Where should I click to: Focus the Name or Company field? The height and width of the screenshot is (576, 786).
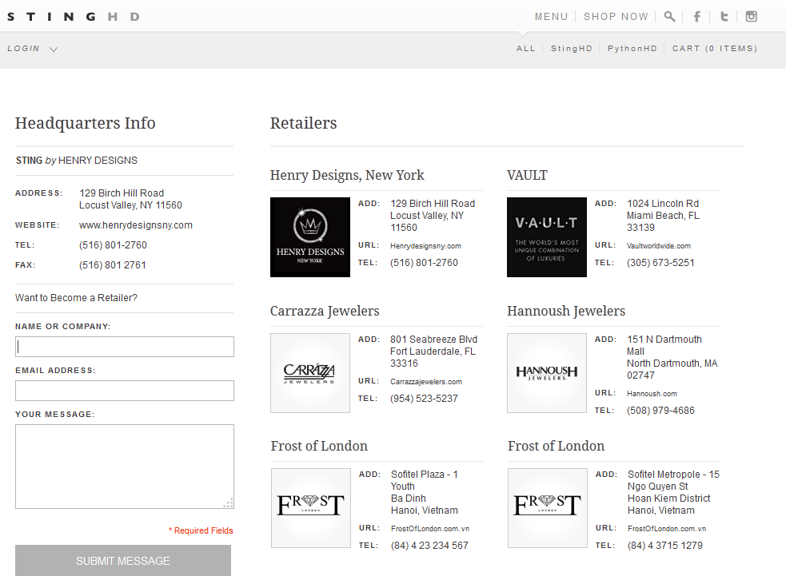click(x=125, y=347)
